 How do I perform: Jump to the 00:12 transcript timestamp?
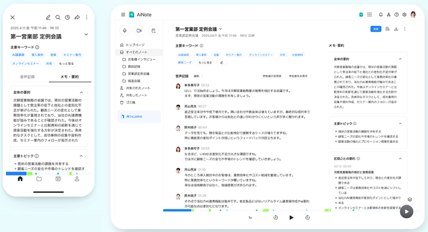205,85
